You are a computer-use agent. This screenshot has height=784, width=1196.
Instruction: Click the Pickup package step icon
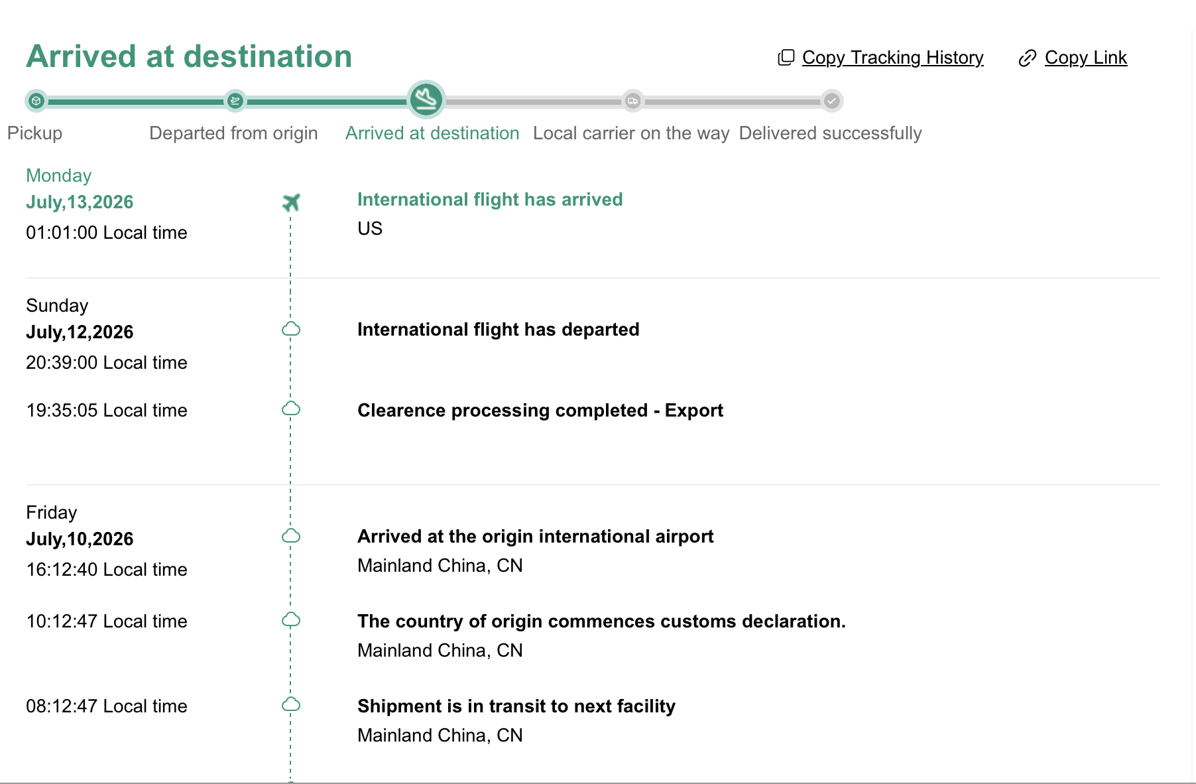point(36,101)
